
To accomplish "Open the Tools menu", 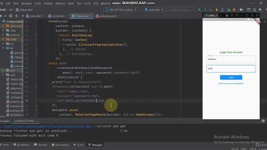I will coord(87,3).
